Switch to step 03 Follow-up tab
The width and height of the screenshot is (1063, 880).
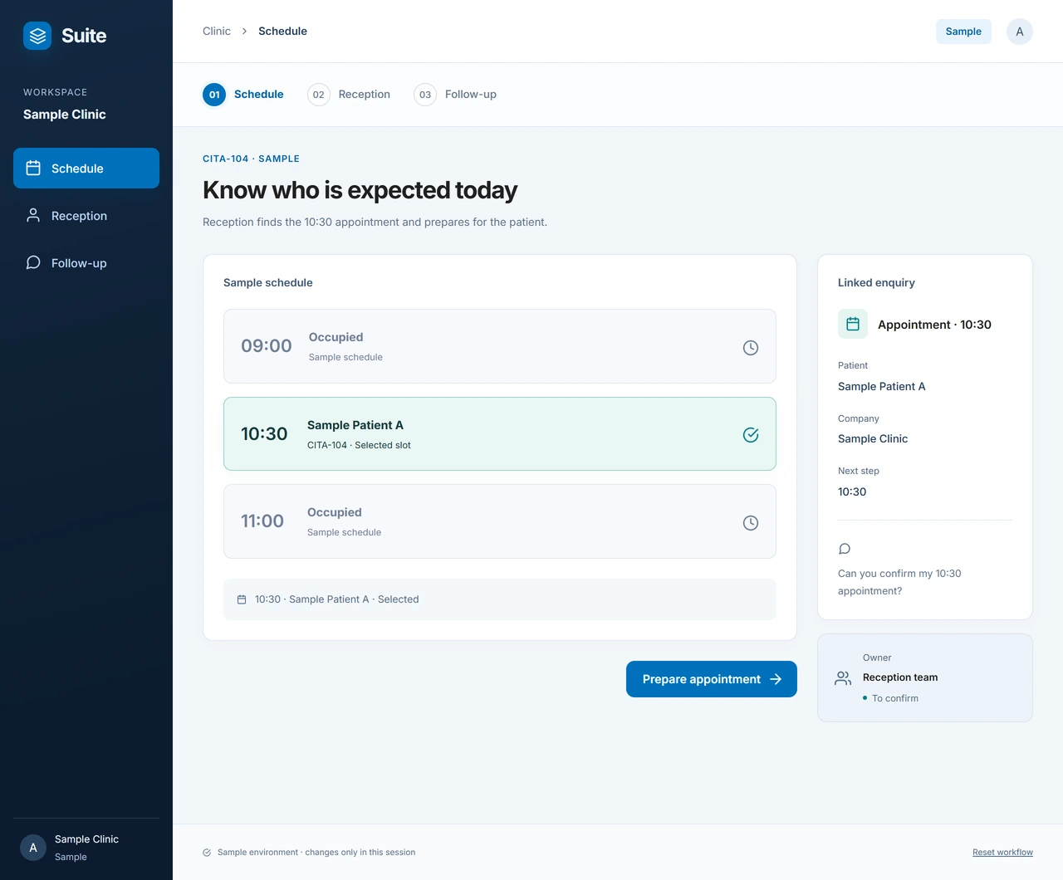(x=455, y=95)
